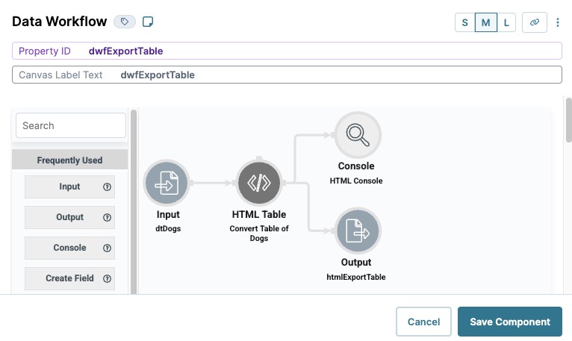
Task: Switch component size to L
Action: 506,22
